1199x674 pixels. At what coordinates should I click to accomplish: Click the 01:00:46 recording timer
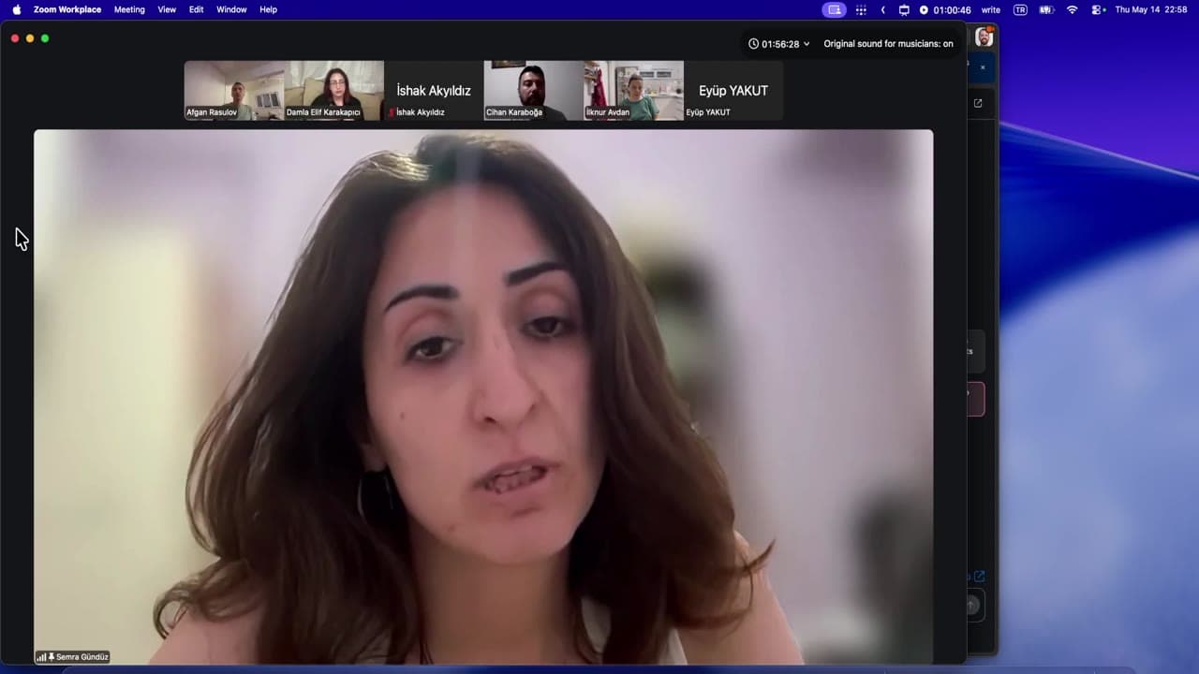(x=952, y=9)
